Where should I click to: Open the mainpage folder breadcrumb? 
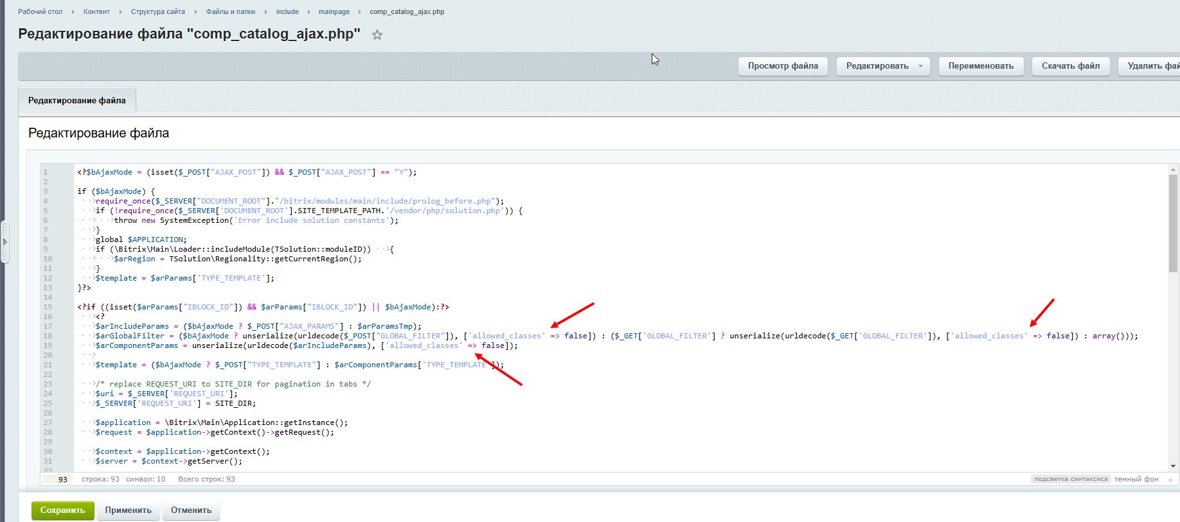click(334, 12)
